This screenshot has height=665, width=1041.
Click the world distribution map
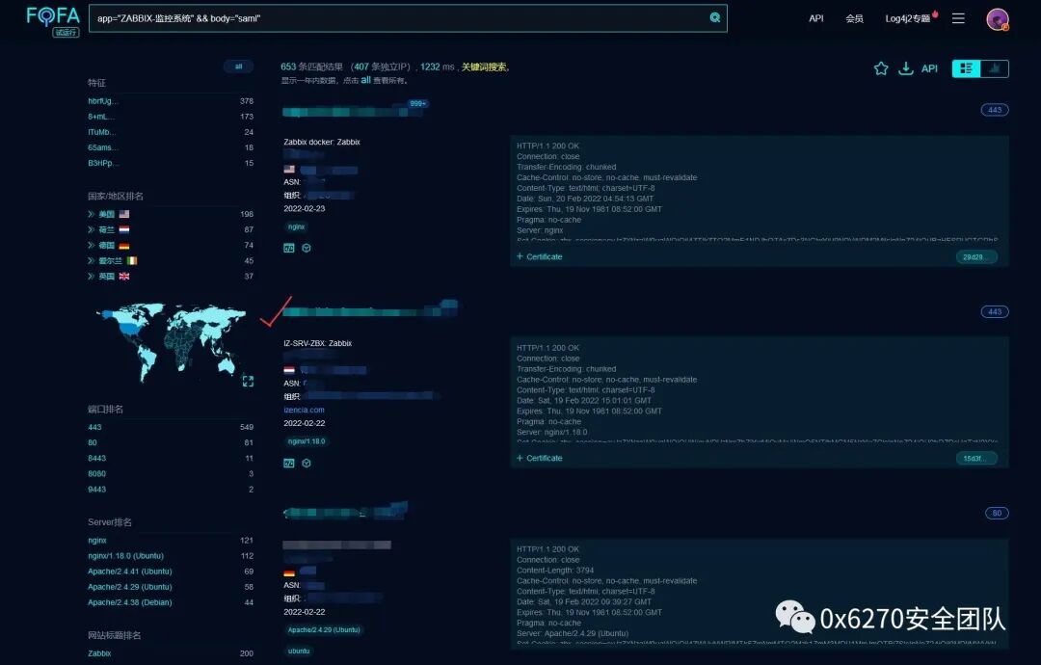coord(171,342)
